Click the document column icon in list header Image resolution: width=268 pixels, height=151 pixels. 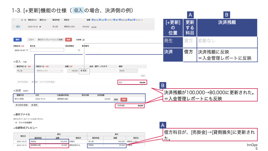point(25,20)
